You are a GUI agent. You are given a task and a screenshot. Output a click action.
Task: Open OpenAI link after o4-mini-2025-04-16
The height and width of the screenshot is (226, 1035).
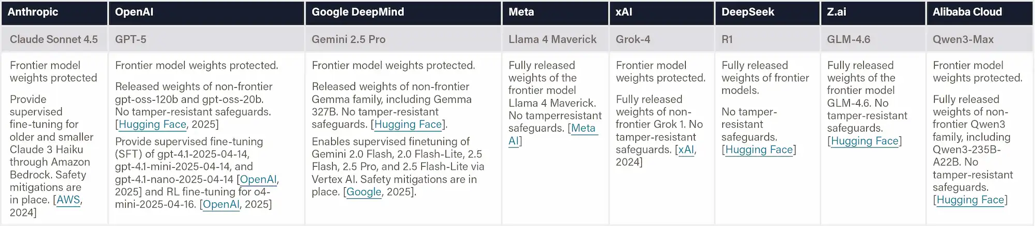[x=221, y=204]
